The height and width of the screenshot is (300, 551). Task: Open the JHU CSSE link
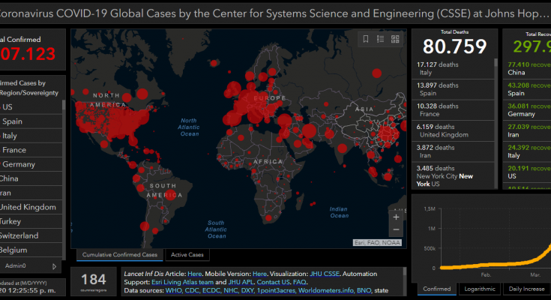pyautogui.click(x=325, y=274)
